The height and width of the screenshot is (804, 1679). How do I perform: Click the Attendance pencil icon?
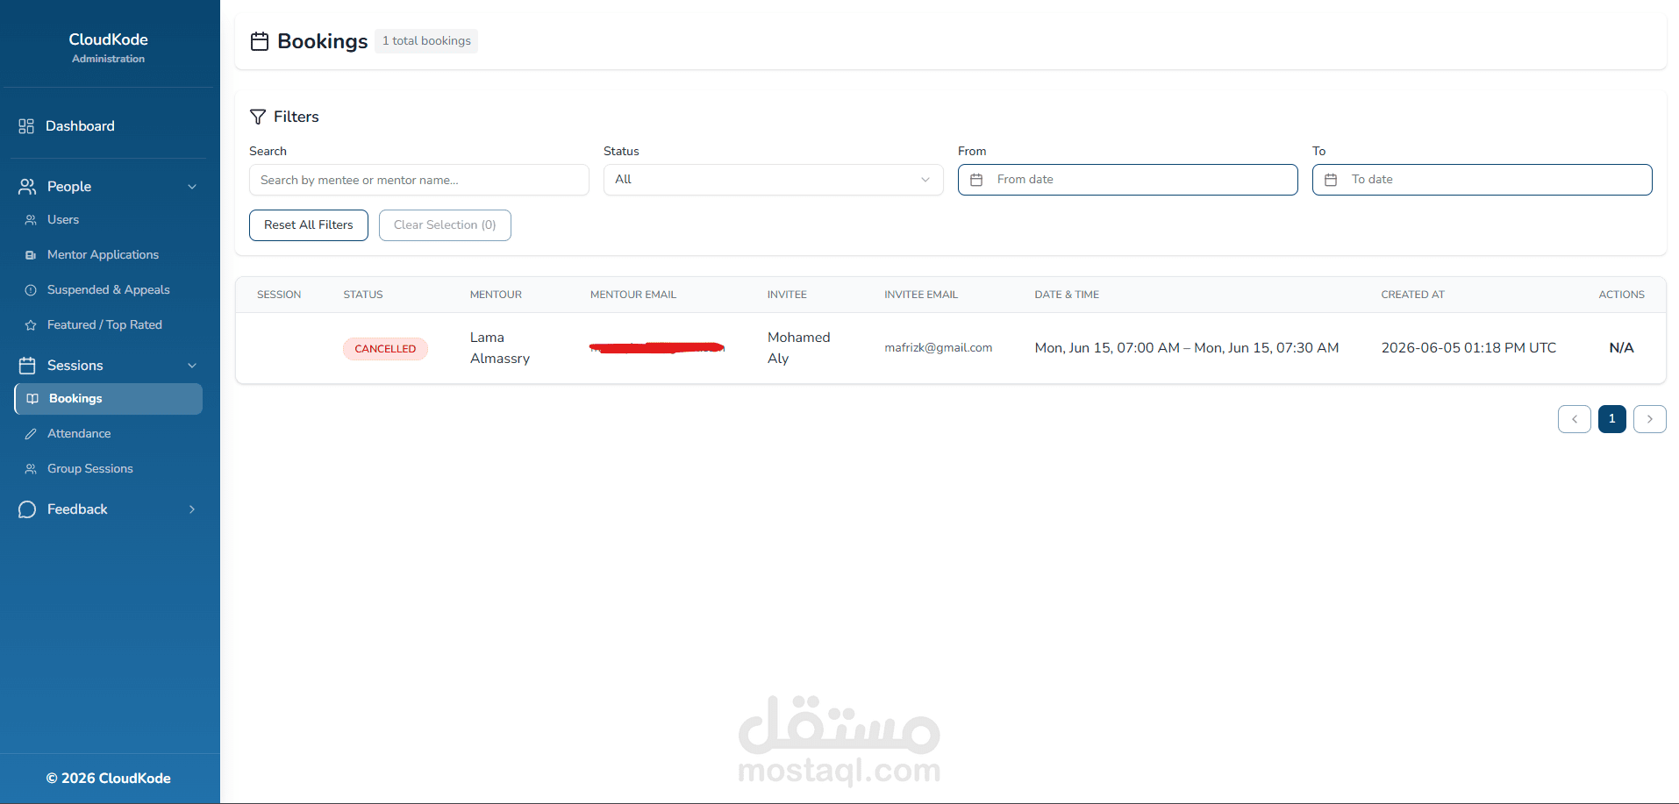(x=31, y=434)
